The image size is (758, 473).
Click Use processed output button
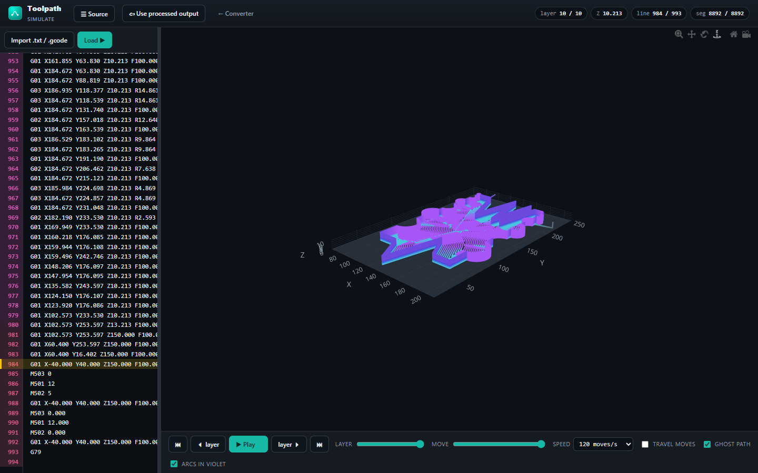(164, 14)
